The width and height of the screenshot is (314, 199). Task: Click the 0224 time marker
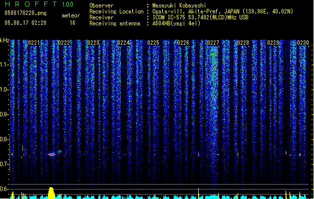(x=123, y=43)
